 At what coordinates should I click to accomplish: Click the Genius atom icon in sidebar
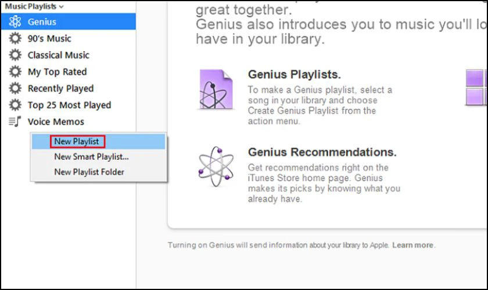point(16,22)
